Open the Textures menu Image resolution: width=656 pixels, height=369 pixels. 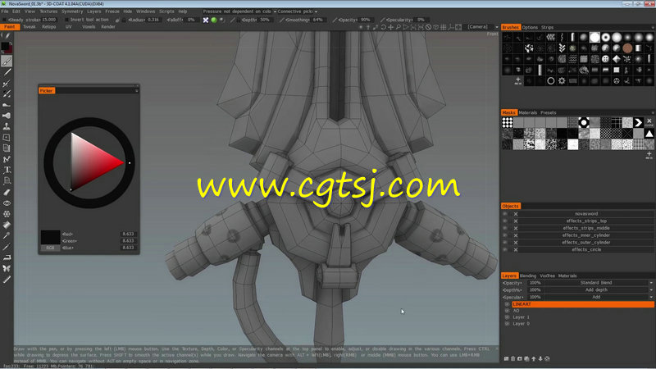pyautogui.click(x=48, y=11)
